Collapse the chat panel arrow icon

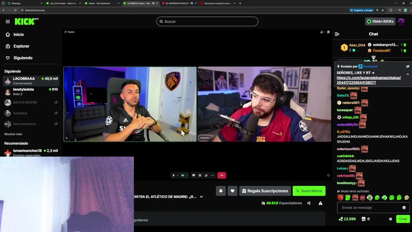337,34
